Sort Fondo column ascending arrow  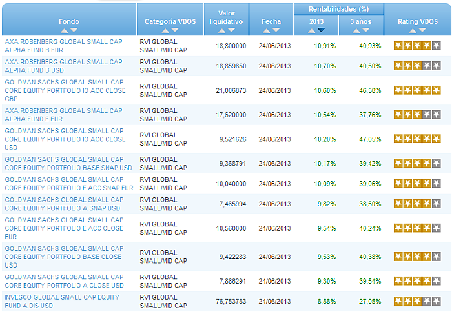click(65, 30)
